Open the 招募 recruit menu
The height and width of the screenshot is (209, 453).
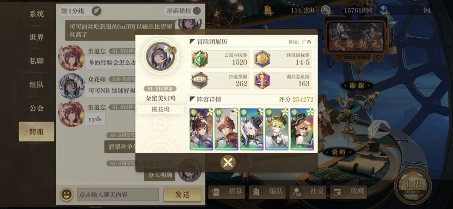[x=226, y=192]
